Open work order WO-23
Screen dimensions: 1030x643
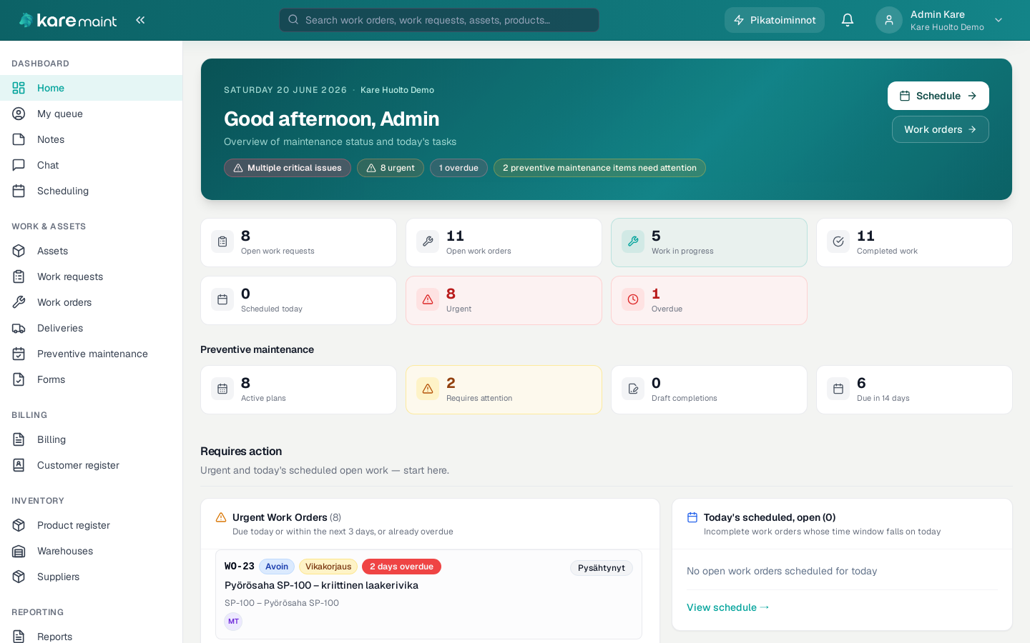coord(428,594)
